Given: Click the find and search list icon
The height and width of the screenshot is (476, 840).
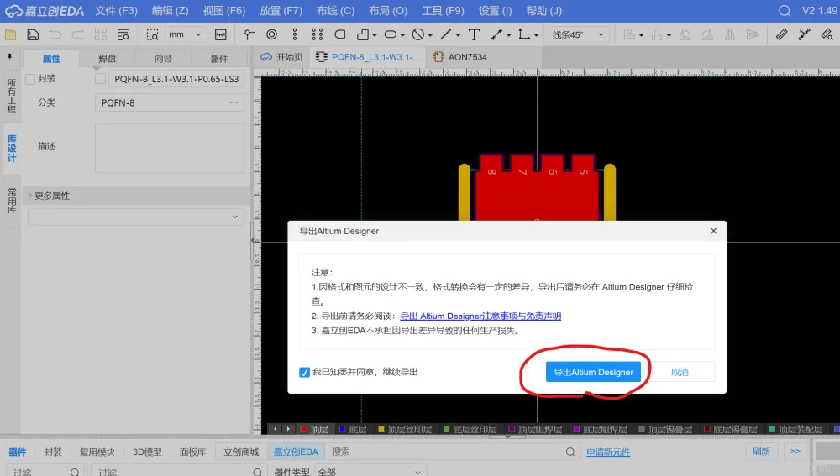Looking at the screenshot, I should pos(123,34).
